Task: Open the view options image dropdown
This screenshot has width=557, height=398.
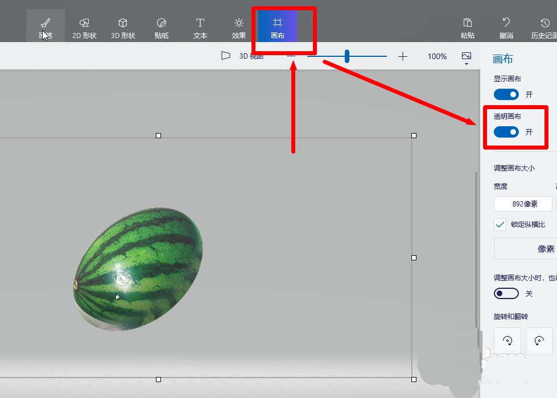Action: [467, 58]
